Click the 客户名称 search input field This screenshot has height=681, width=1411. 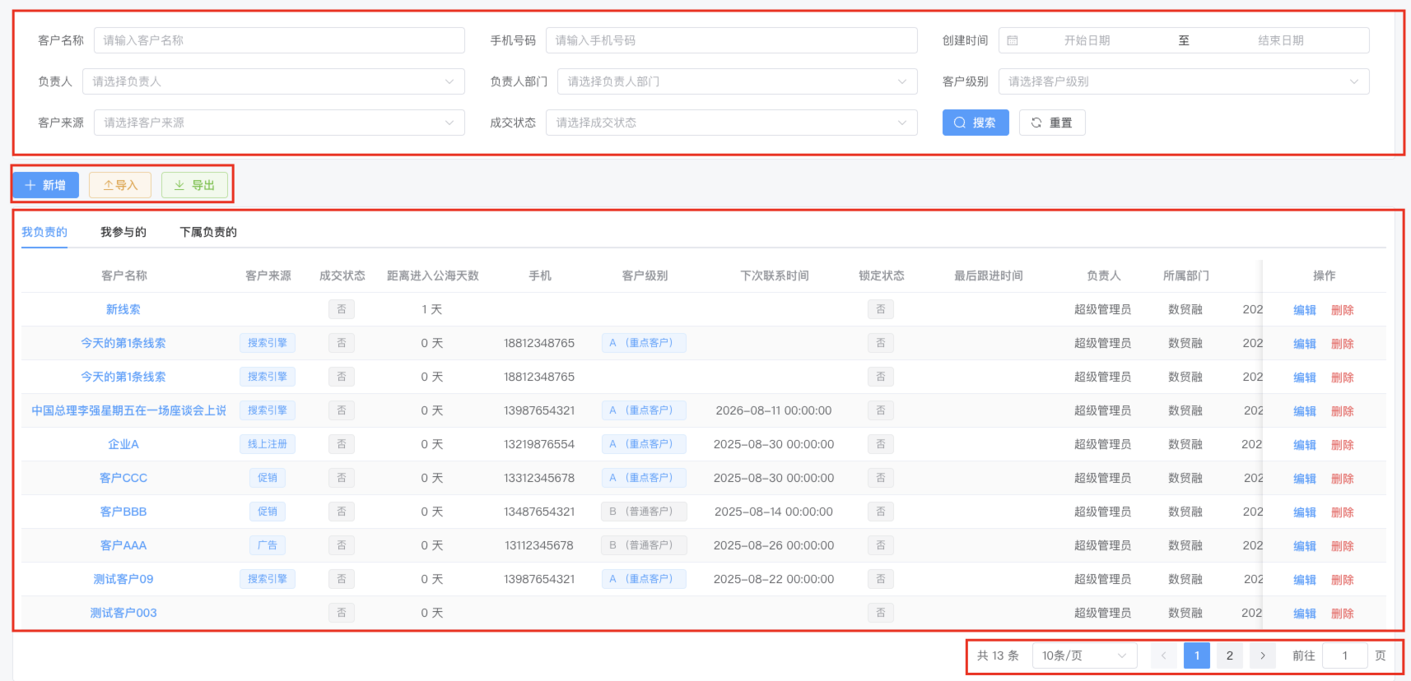279,40
